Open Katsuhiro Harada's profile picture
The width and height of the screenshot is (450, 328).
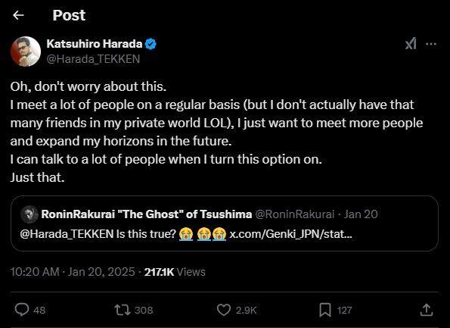[x=26, y=52]
